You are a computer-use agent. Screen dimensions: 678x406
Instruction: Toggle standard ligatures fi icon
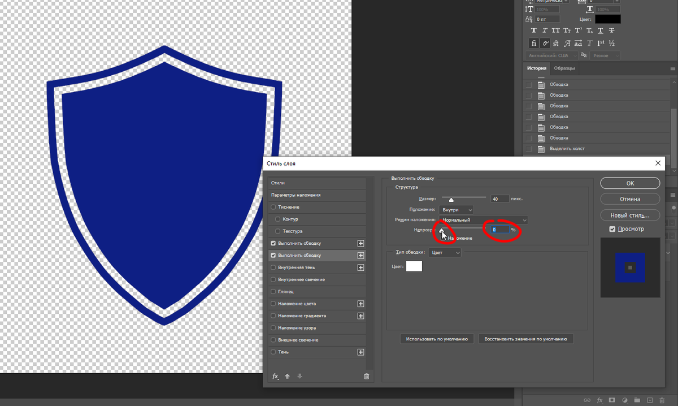[534, 43]
